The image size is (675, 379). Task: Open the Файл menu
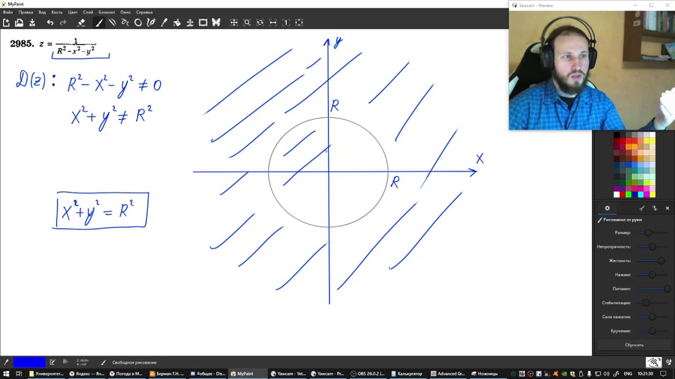[7, 12]
